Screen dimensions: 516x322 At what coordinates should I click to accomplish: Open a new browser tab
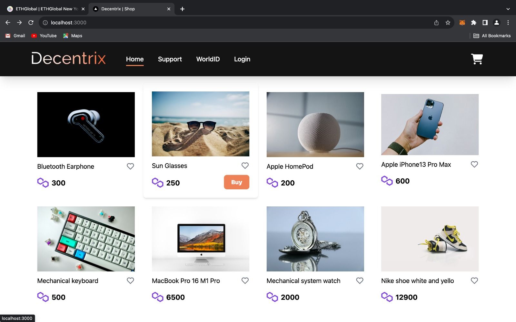pyautogui.click(x=182, y=9)
